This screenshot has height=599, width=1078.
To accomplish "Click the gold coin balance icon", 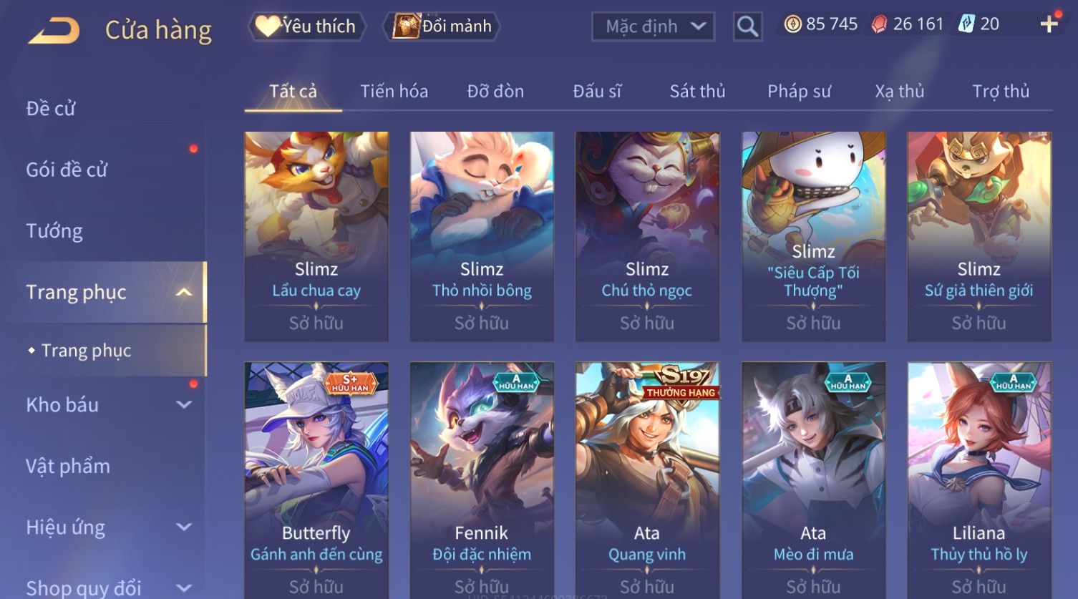I will [792, 24].
